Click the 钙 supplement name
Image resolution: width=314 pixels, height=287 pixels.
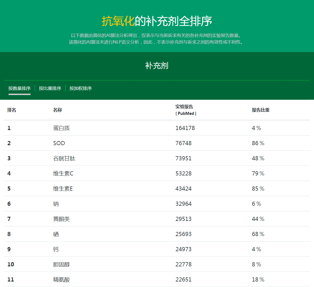(x=56, y=249)
